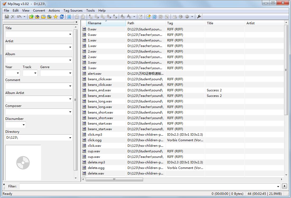
Task: Open the Help menu
Action: (102, 11)
